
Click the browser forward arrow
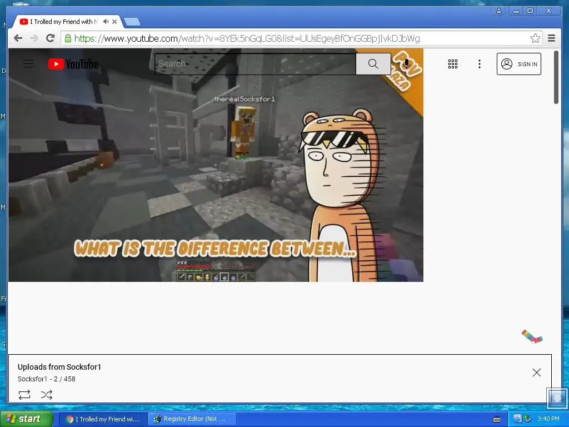(x=34, y=38)
